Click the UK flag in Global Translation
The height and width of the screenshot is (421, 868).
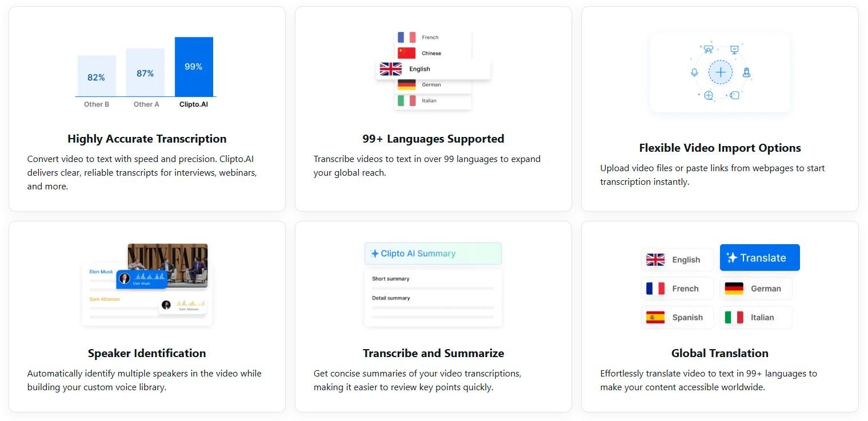655,260
